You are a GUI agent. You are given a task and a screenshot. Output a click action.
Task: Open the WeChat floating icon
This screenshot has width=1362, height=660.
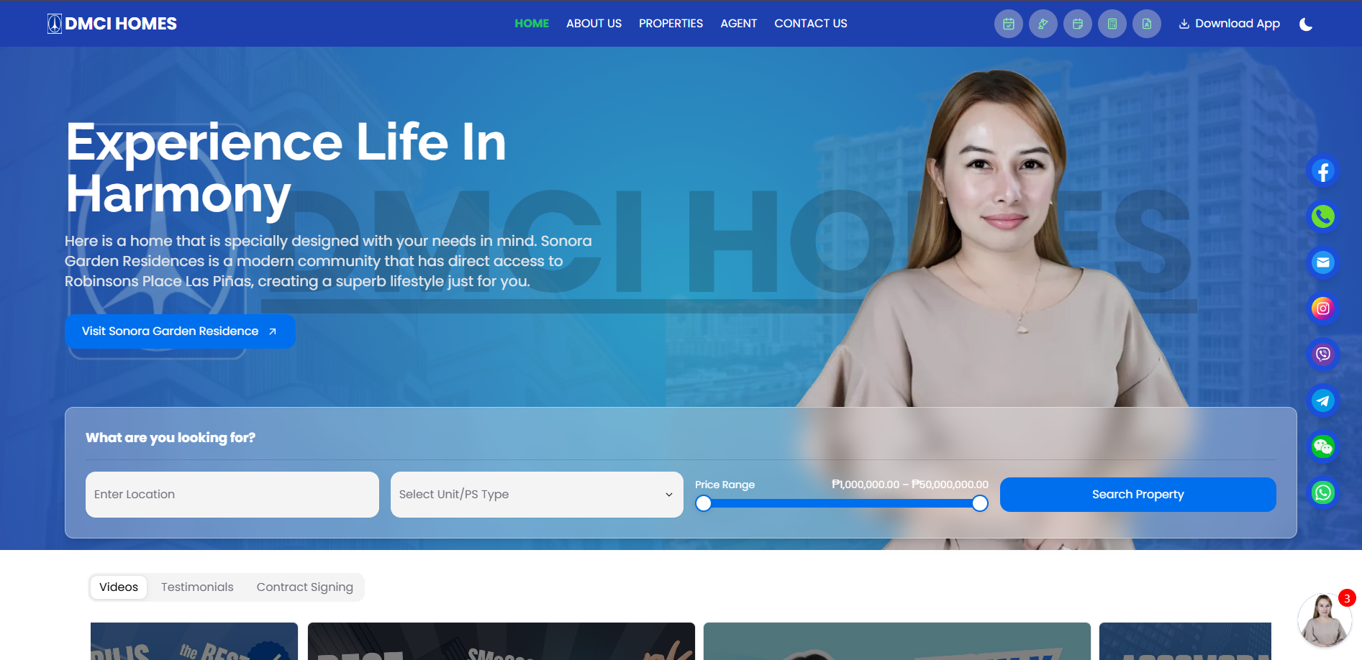click(x=1322, y=446)
